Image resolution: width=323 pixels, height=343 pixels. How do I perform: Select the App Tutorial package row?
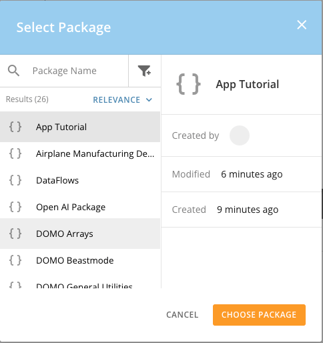coord(80,127)
